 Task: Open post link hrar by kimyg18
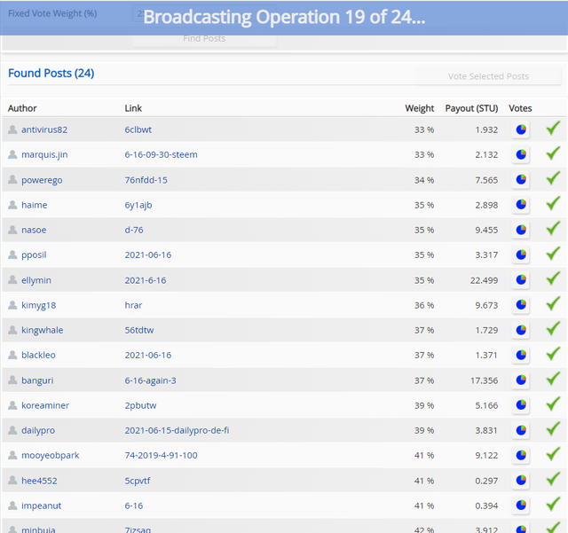[x=133, y=305]
